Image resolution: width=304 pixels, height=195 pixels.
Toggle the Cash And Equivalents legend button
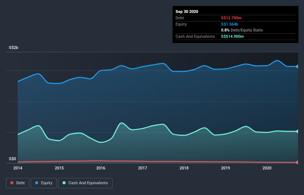coord(85,183)
